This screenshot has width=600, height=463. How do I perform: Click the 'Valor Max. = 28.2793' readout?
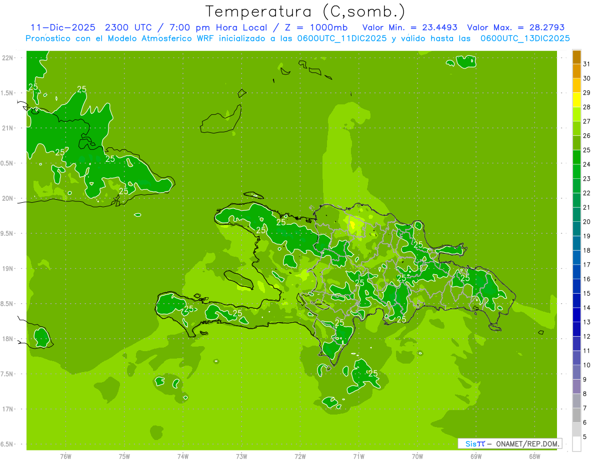pyautogui.click(x=515, y=27)
